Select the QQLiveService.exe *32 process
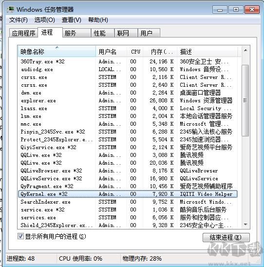The width and height of the screenshot is (264, 267). 128,179
